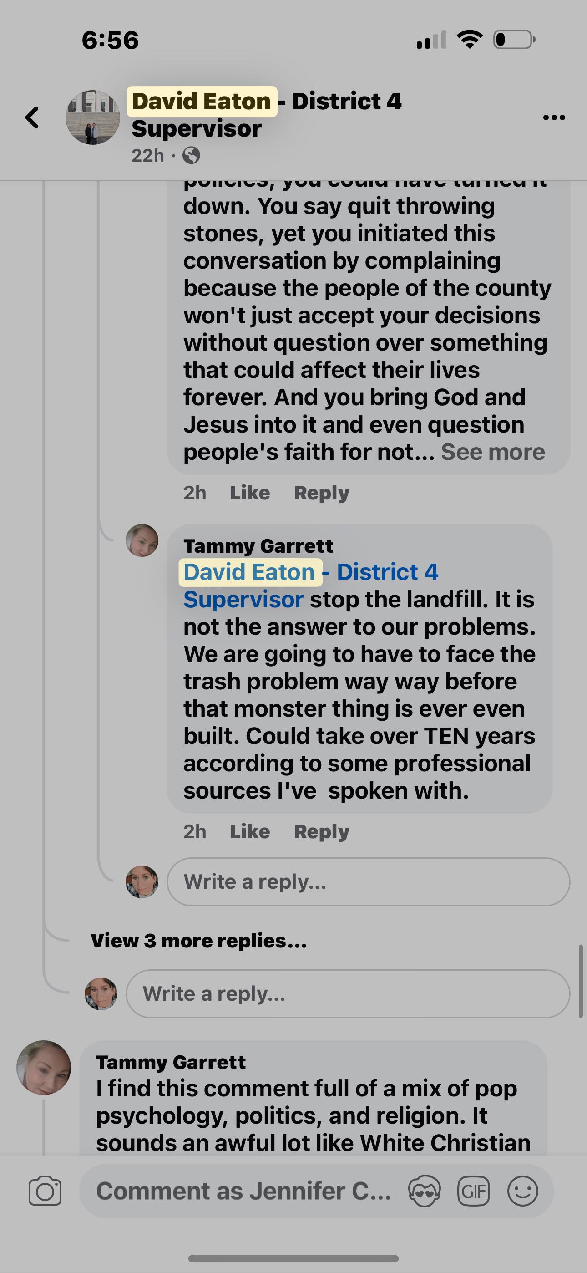Expand comment with See more
Screen dimensions: 587x1273
tap(493, 452)
